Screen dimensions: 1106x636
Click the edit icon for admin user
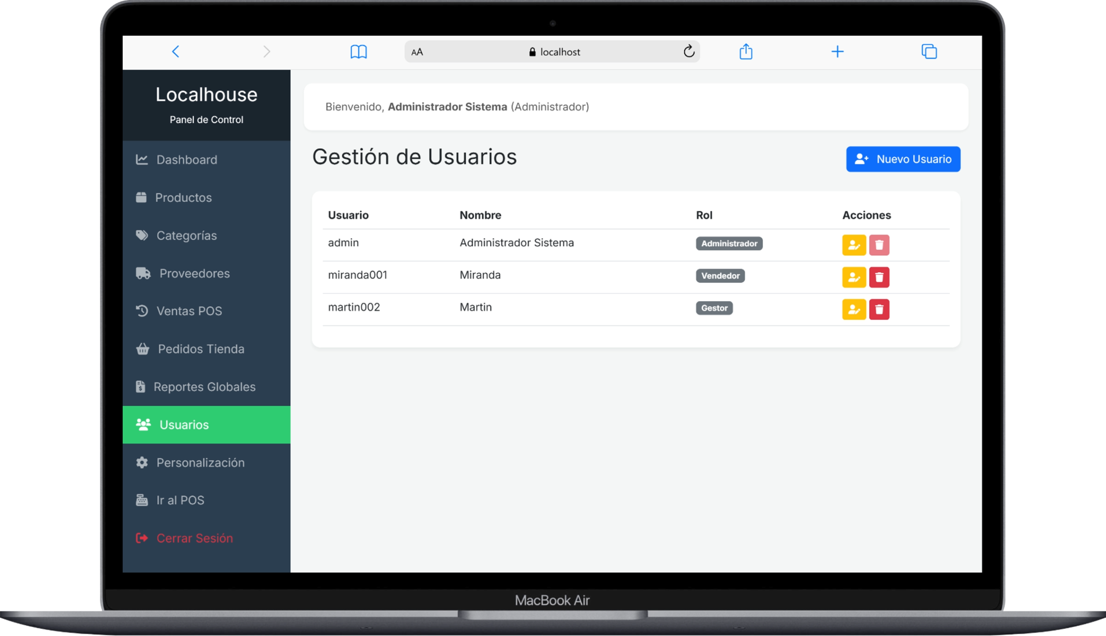tap(854, 245)
